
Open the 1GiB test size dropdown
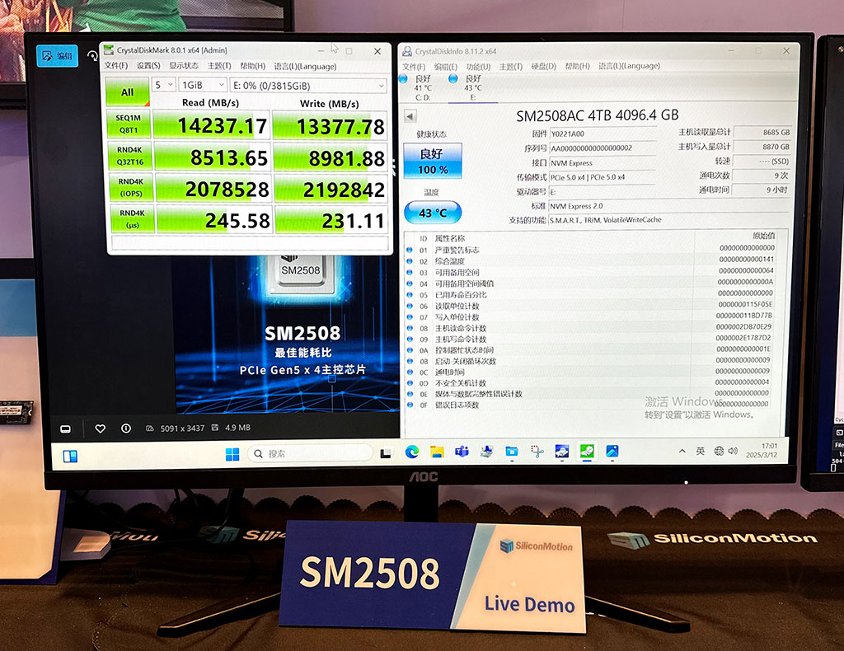pos(202,85)
